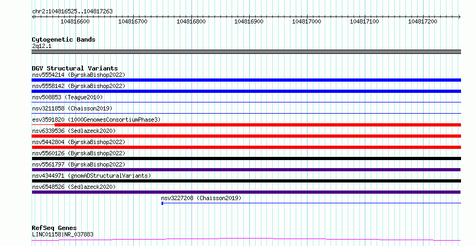Select nsv6339536 (Sedlazeck2020) label

coord(74,131)
